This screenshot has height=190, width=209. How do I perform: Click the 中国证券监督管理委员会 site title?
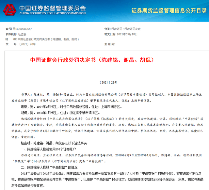pos(53,8)
